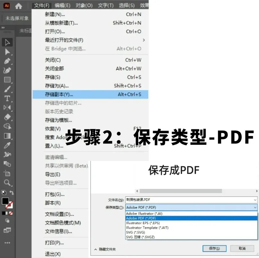Screen dimensions: 259x258
Task: Choose 脚本(R) menu entry
Action: tap(61, 203)
